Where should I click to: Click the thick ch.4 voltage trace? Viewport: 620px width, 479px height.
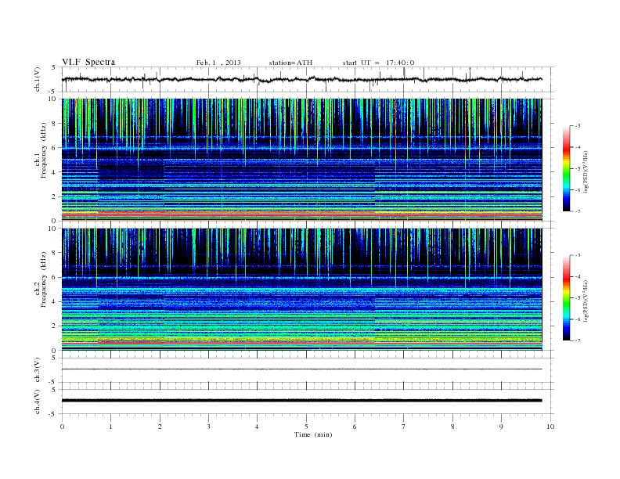click(302, 401)
